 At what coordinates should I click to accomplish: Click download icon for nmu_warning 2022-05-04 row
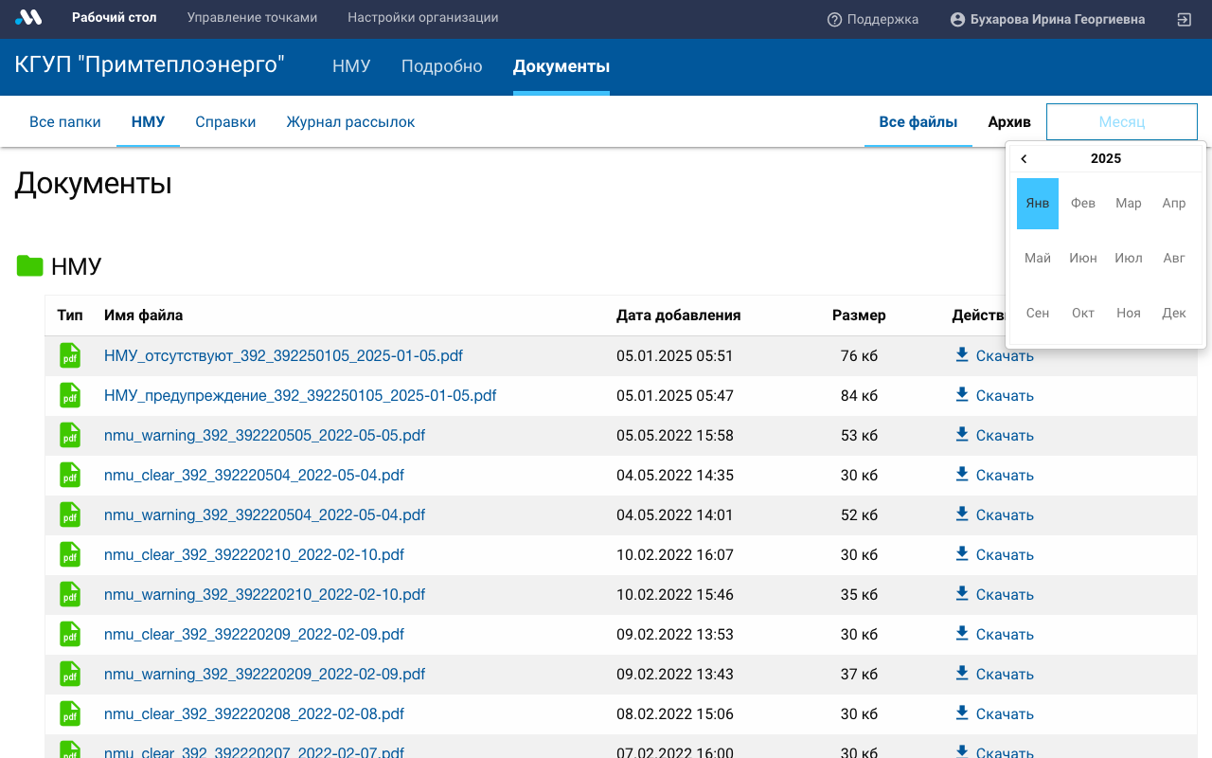point(962,514)
